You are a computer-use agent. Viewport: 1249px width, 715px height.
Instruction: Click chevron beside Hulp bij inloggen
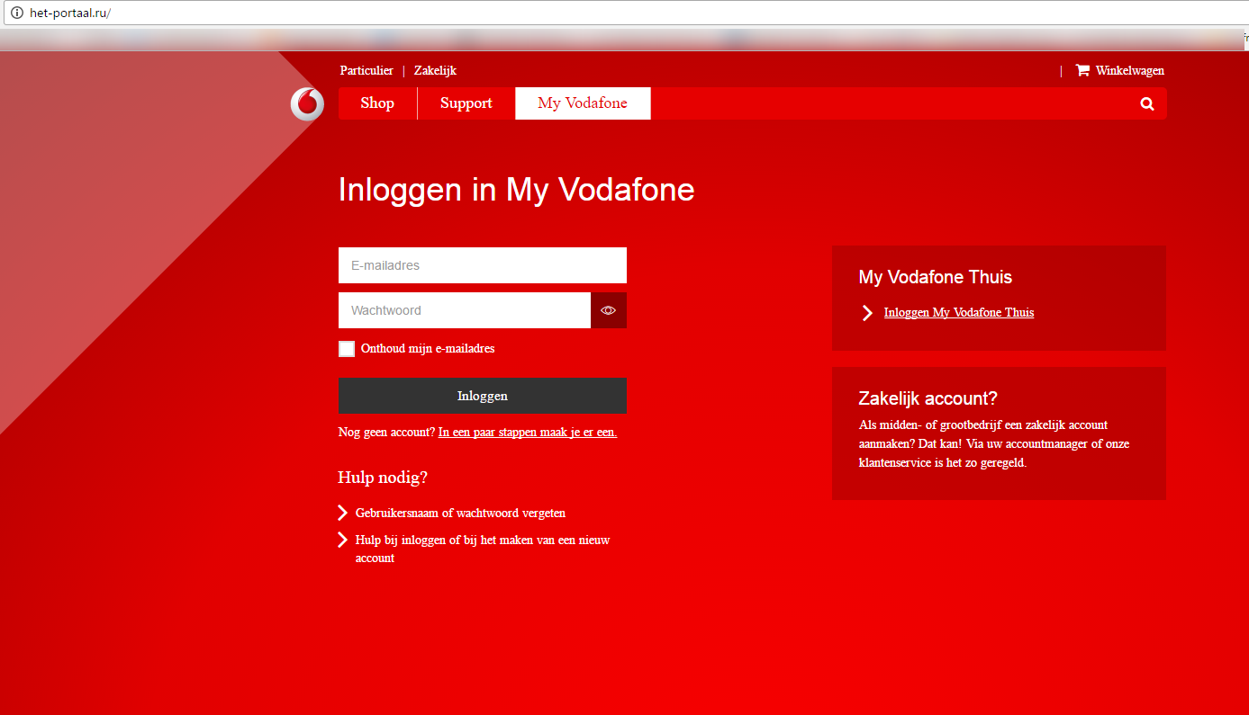[x=342, y=540]
